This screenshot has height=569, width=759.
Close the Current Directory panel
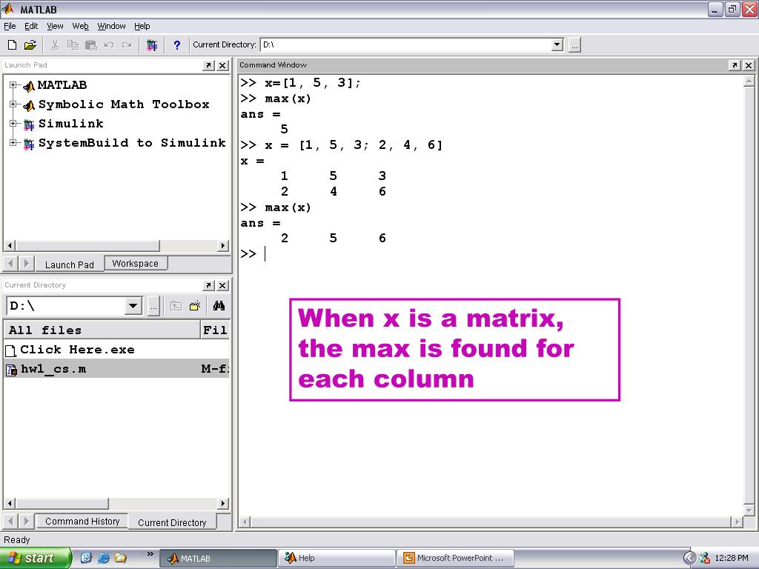(222, 285)
